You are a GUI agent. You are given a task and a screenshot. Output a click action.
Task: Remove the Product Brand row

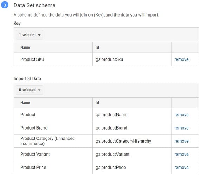click(181, 128)
